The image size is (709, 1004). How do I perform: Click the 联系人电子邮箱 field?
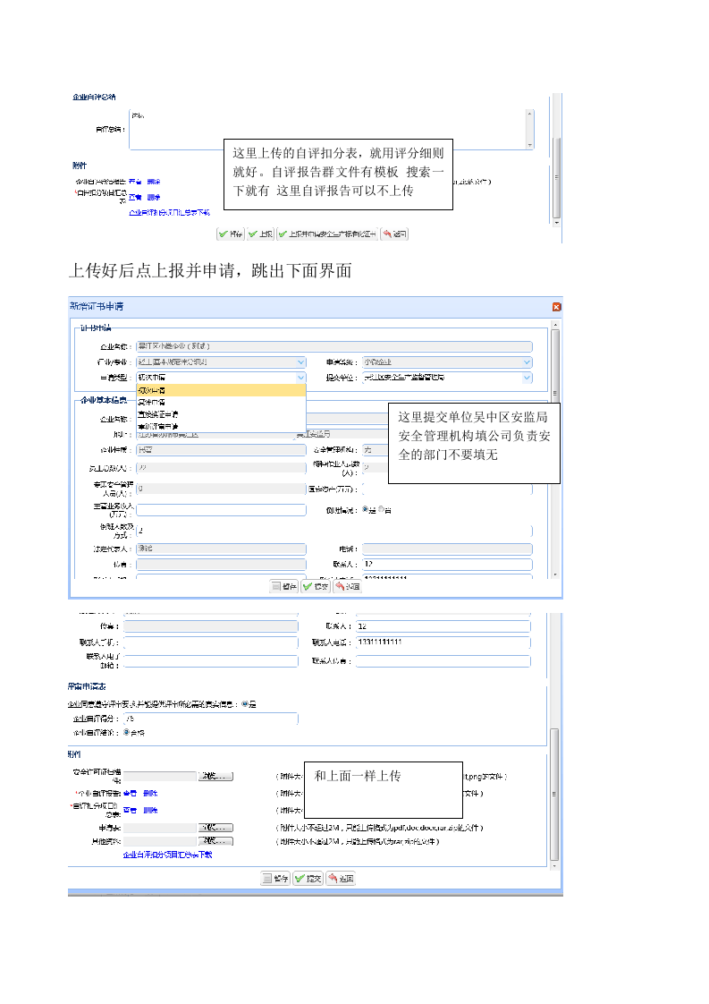[x=211, y=661]
